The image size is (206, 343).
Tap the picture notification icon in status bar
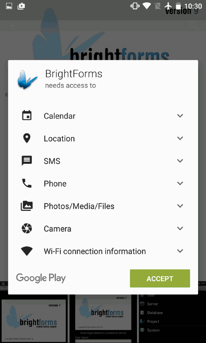coord(9,6)
